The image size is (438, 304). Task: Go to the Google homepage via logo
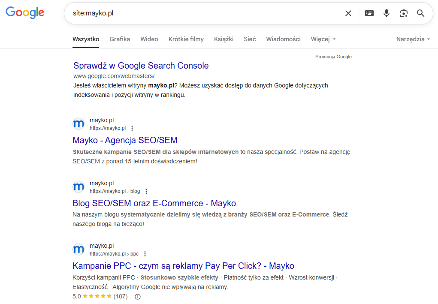pos(25,12)
